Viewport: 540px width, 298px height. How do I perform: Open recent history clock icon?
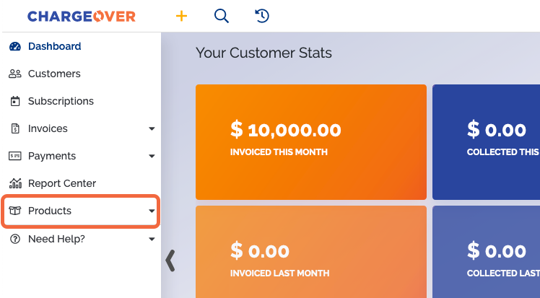tap(262, 16)
